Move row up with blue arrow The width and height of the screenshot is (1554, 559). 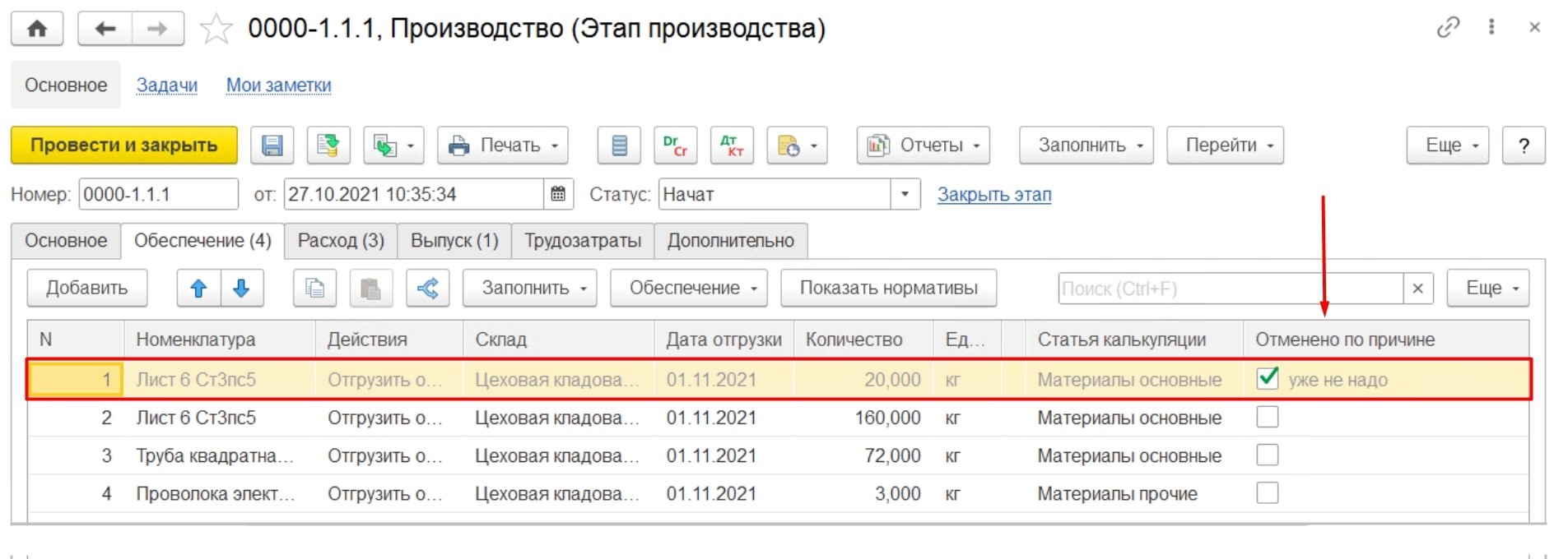(x=198, y=289)
